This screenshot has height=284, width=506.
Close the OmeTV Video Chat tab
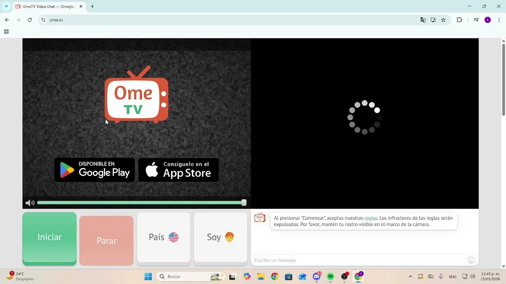pyautogui.click(x=81, y=6)
